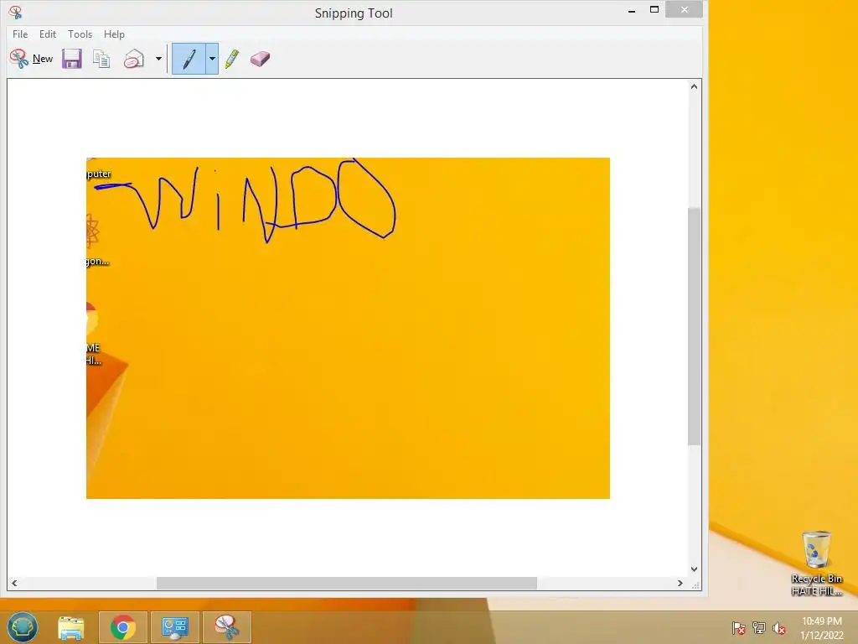Image resolution: width=858 pixels, height=644 pixels.
Task: Open File Explorer from the taskbar
Action: (x=71, y=627)
